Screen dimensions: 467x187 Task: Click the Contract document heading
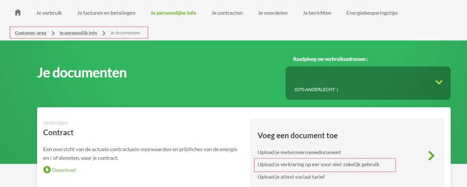[x=58, y=132]
